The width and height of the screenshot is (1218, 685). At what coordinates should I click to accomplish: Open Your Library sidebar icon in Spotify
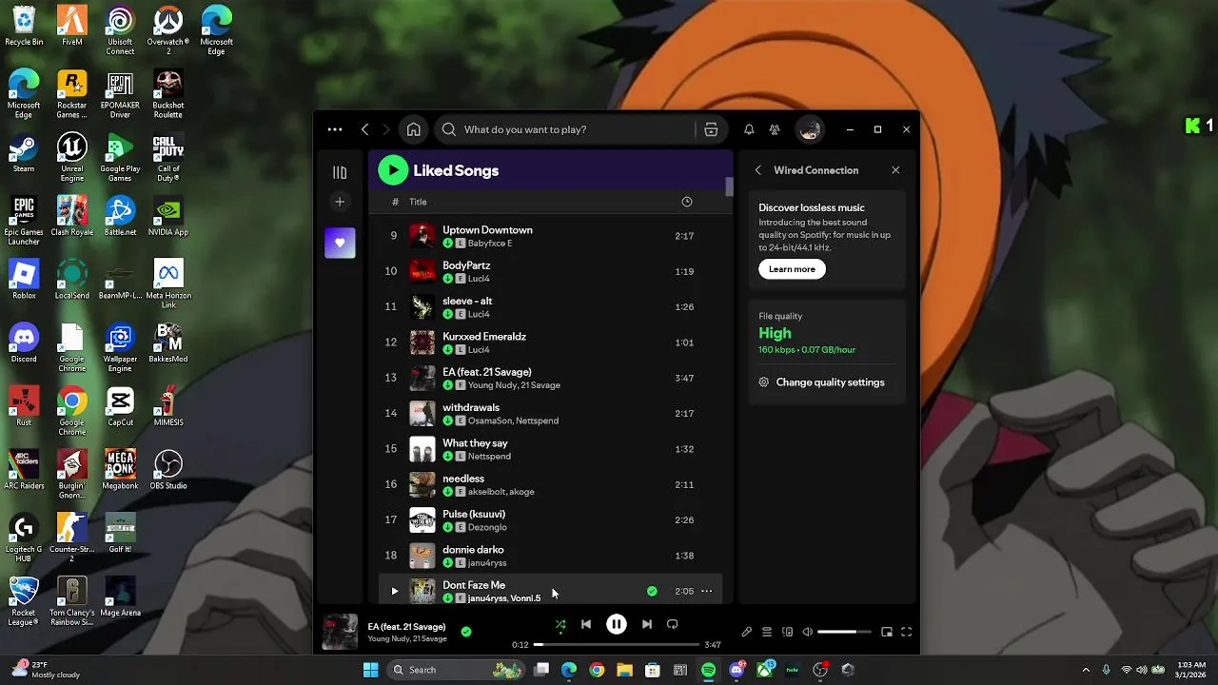tap(340, 172)
